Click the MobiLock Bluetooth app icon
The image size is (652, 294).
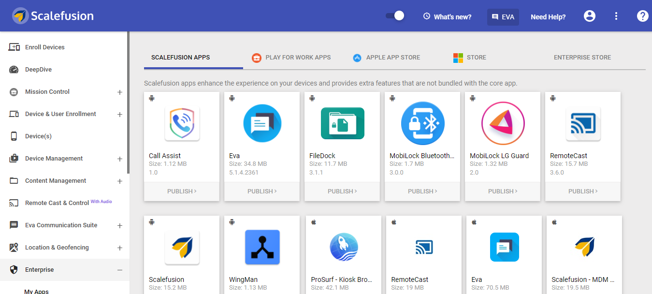[423, 123]
